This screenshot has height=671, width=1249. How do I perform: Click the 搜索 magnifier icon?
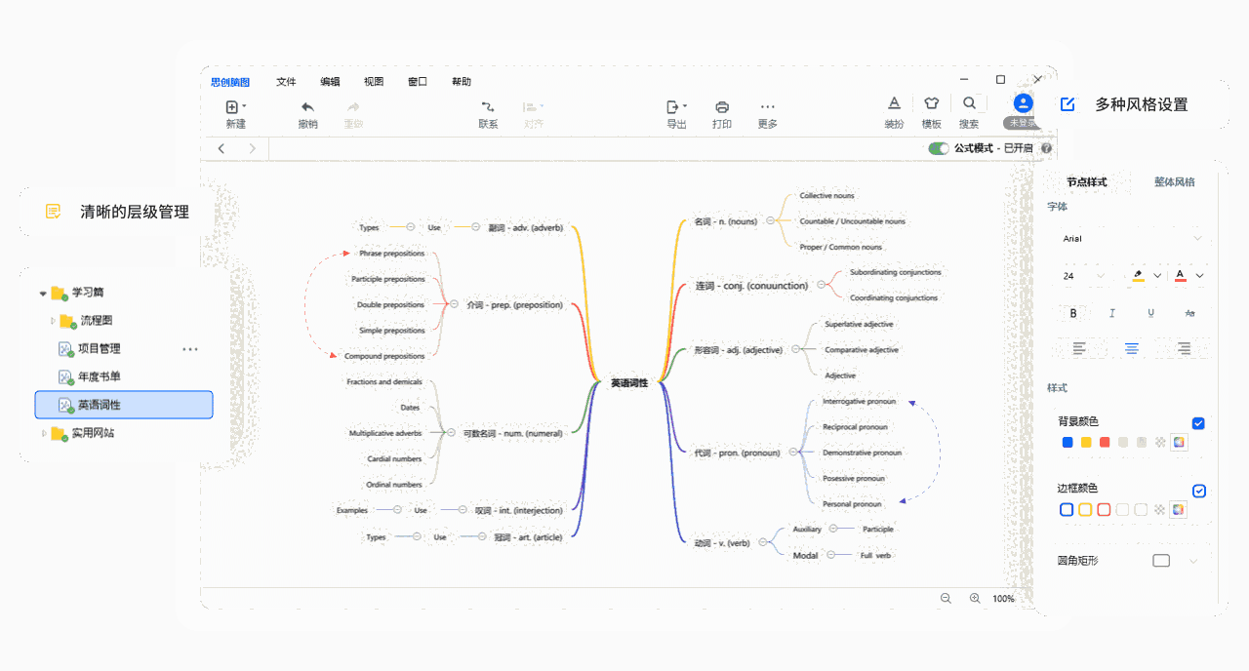(969, 102)
